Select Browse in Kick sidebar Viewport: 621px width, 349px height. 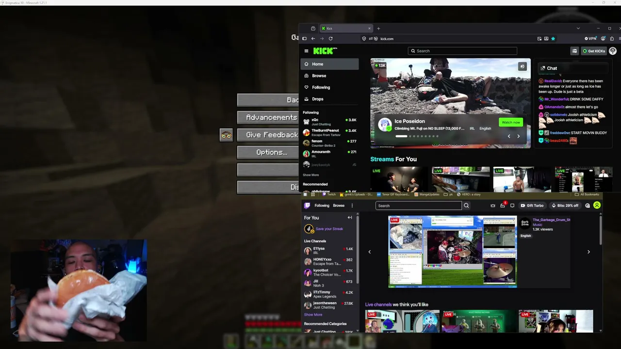[x=329, y=76]
